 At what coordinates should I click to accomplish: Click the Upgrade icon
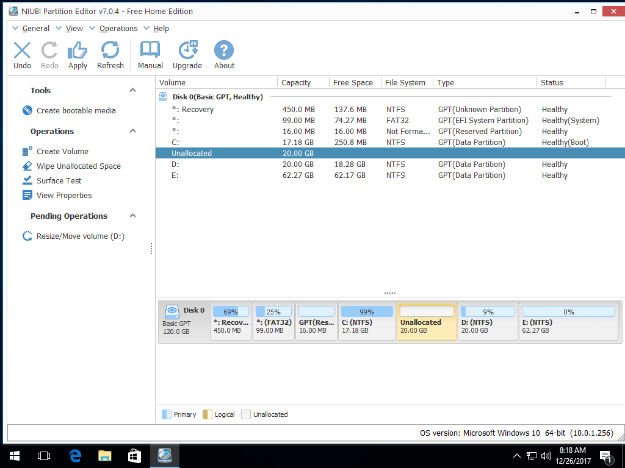(187, 54)
